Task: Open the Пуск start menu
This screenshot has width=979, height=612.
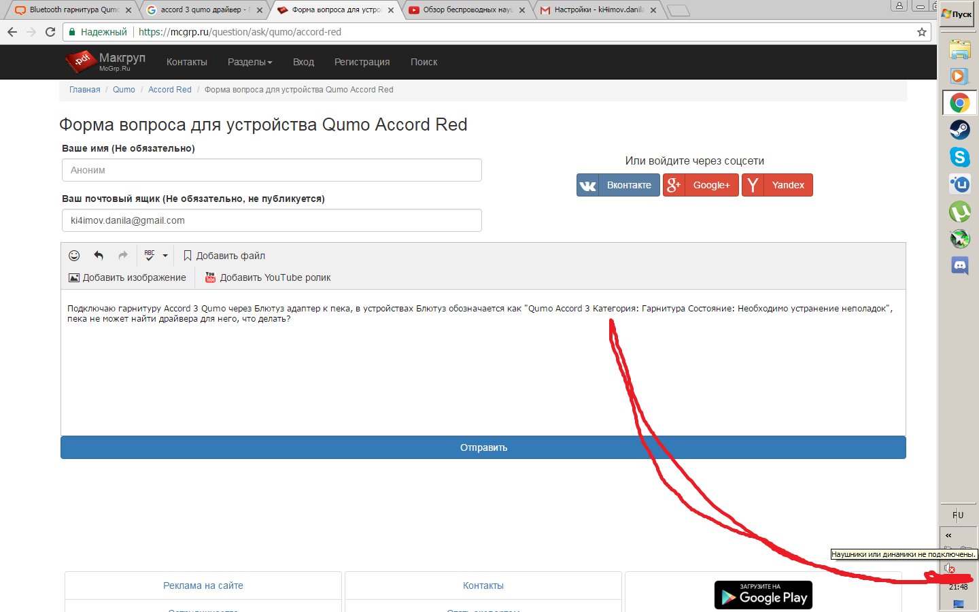Action: click(957, 14)
